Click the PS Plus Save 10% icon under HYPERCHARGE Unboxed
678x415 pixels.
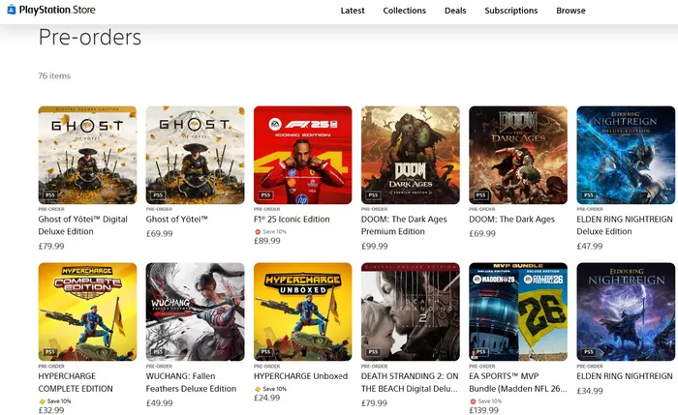click(259, 389)
